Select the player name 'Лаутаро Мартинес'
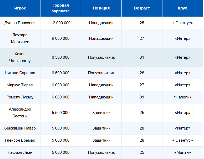204x159 pixels. (20, 38)
